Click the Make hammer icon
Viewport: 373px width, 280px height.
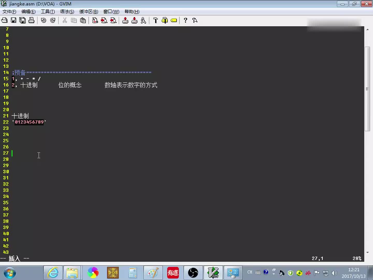click(x=155, y=20)
